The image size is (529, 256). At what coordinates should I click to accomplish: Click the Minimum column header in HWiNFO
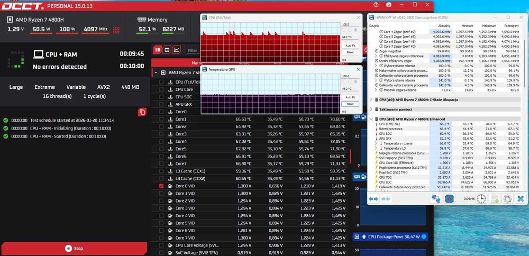[463, 25]
